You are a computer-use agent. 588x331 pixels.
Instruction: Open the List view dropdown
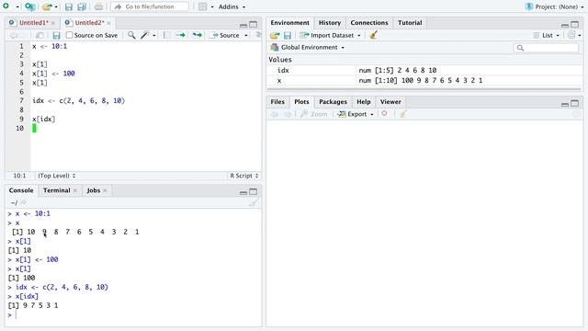547,35
